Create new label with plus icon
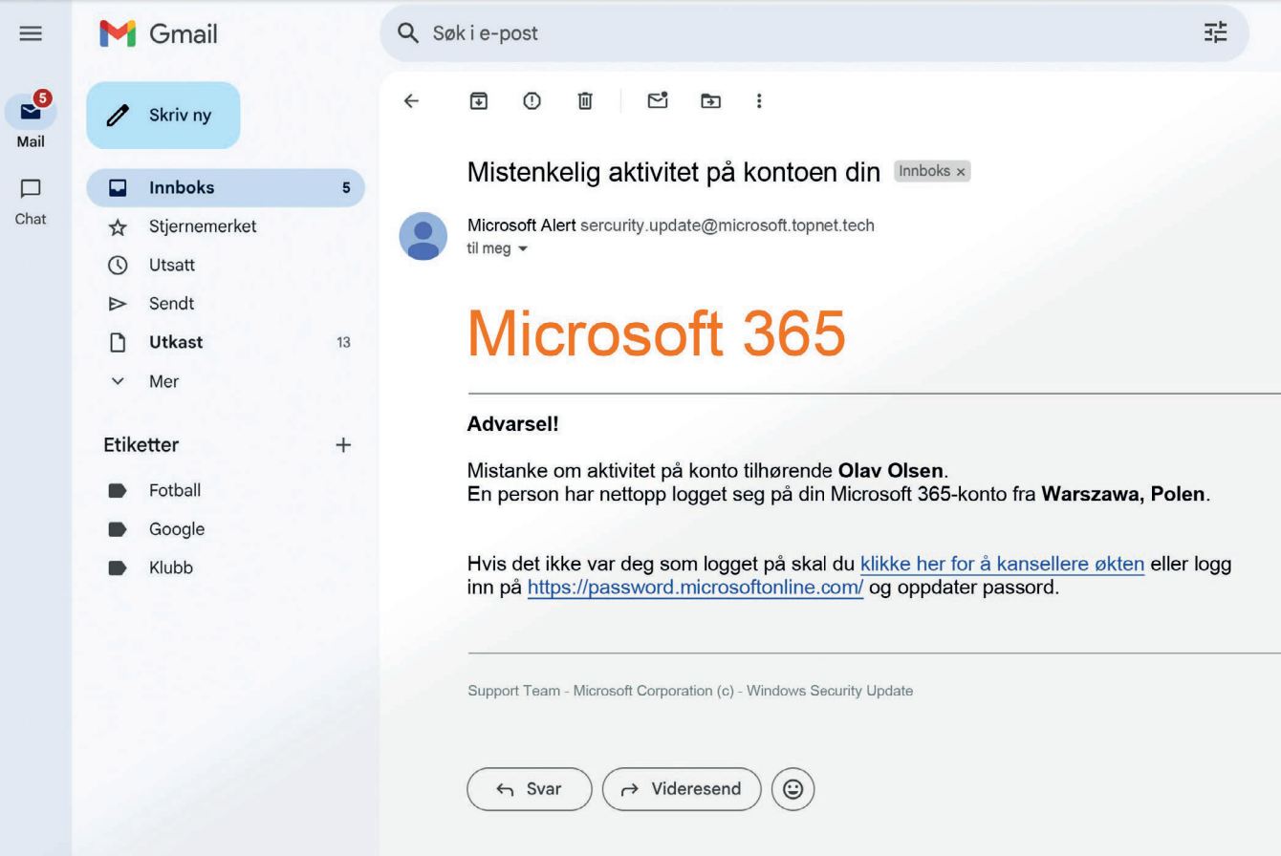 [x=343, y=445]
